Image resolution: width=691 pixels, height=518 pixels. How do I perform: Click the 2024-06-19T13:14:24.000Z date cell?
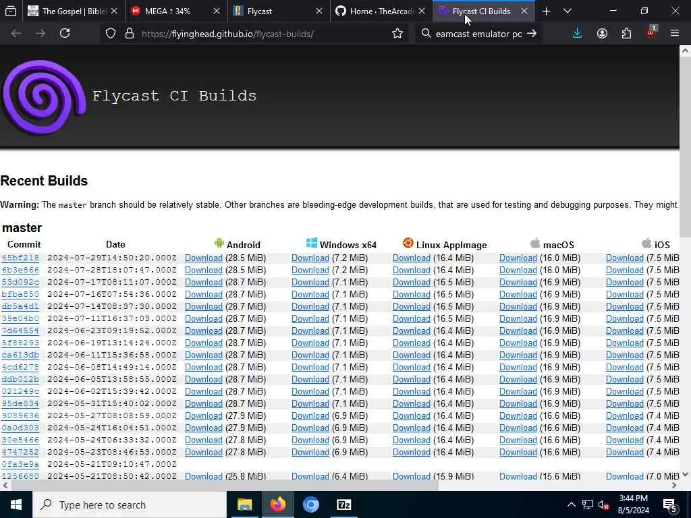pos(112,343)
